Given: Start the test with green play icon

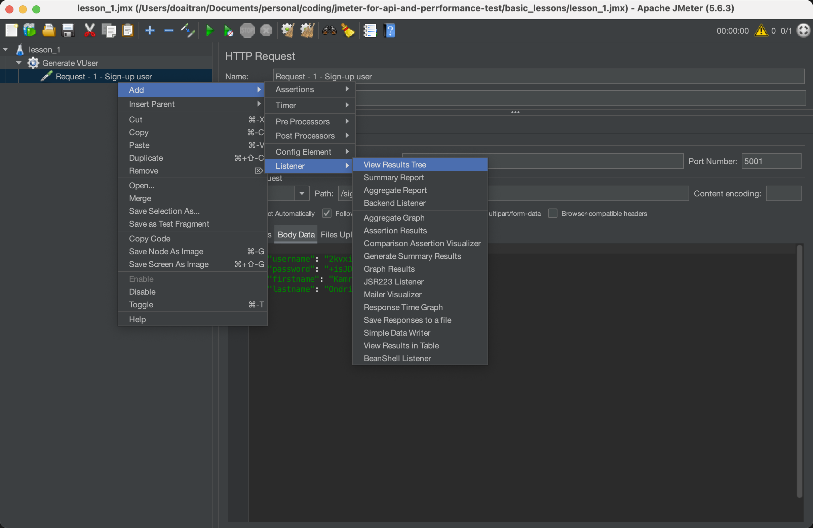Looking at the screenshot, I should [x=210, y=30].
